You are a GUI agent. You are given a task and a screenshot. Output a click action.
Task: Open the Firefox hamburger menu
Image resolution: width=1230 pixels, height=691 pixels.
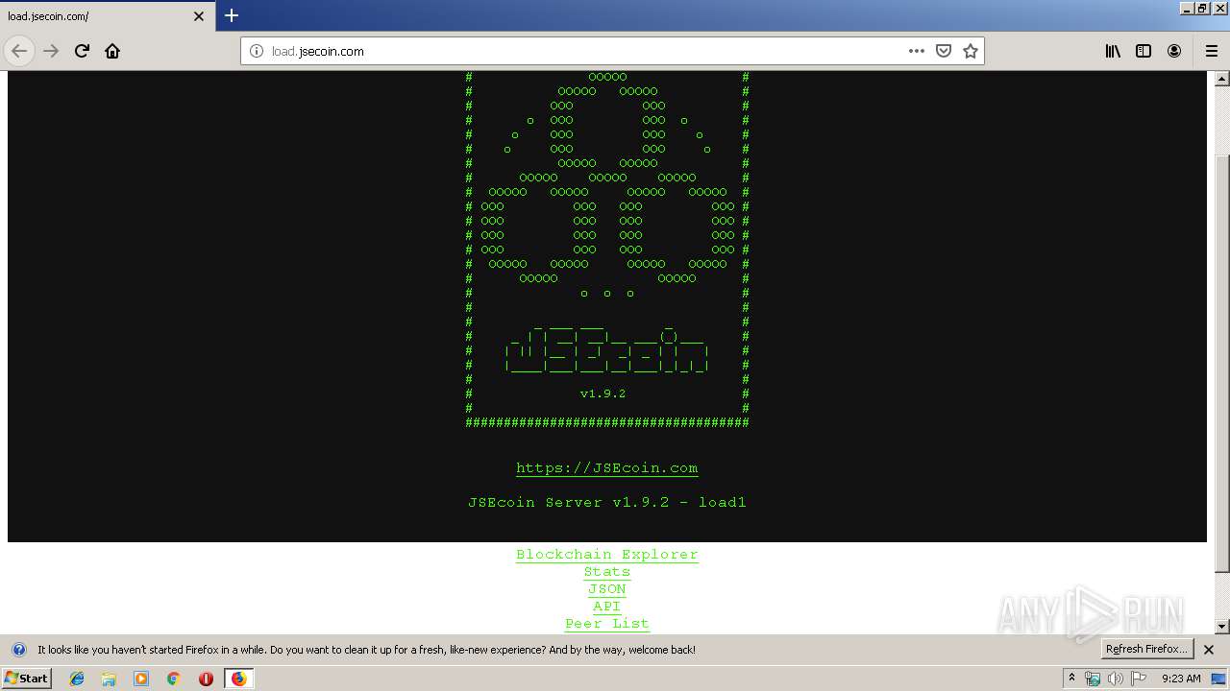[x=1211, y=51]
